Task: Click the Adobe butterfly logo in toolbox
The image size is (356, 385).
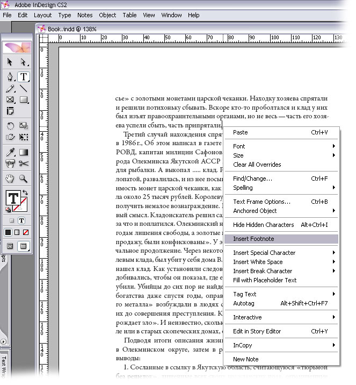Action: [17, 48]
